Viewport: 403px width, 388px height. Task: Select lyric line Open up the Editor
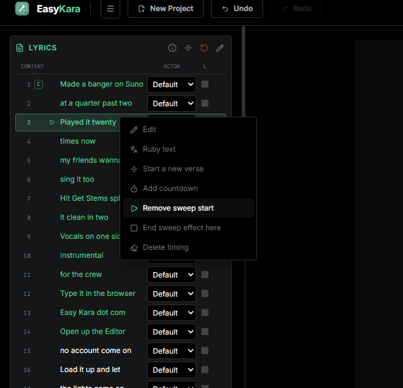coord(93,332)
